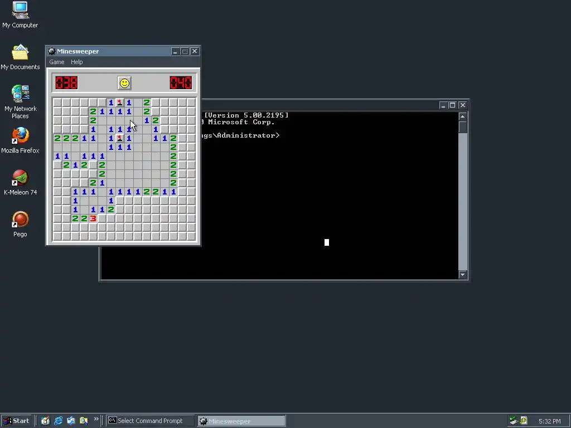Click Command Prompt scrollbar down arrow

pos(462,274)
